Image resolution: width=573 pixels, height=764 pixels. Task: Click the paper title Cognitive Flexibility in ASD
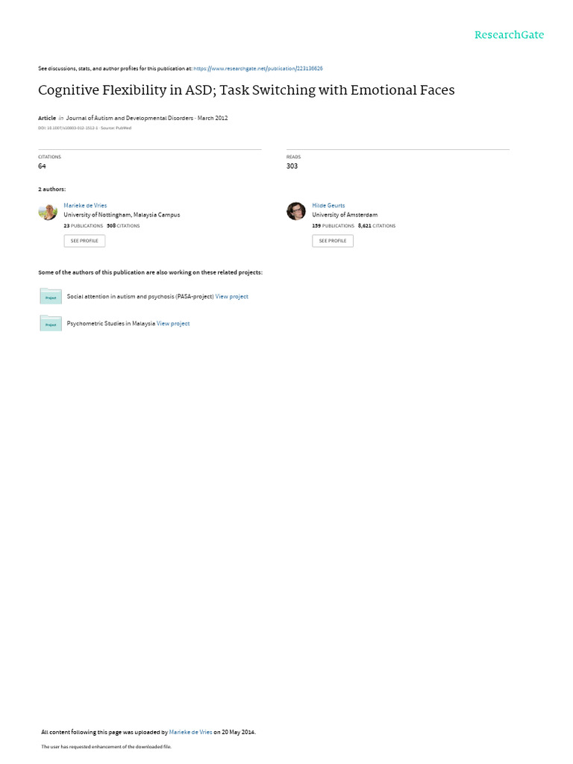click(x=246, y=90)
